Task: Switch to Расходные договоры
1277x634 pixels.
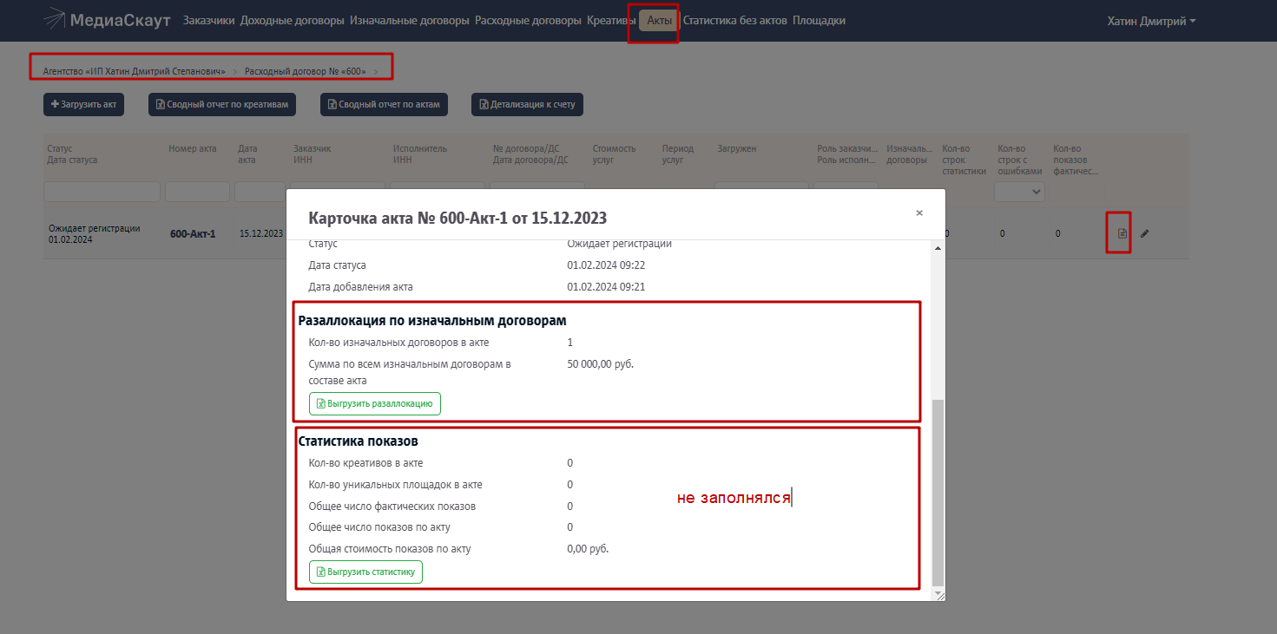Action: pos(528,21)
